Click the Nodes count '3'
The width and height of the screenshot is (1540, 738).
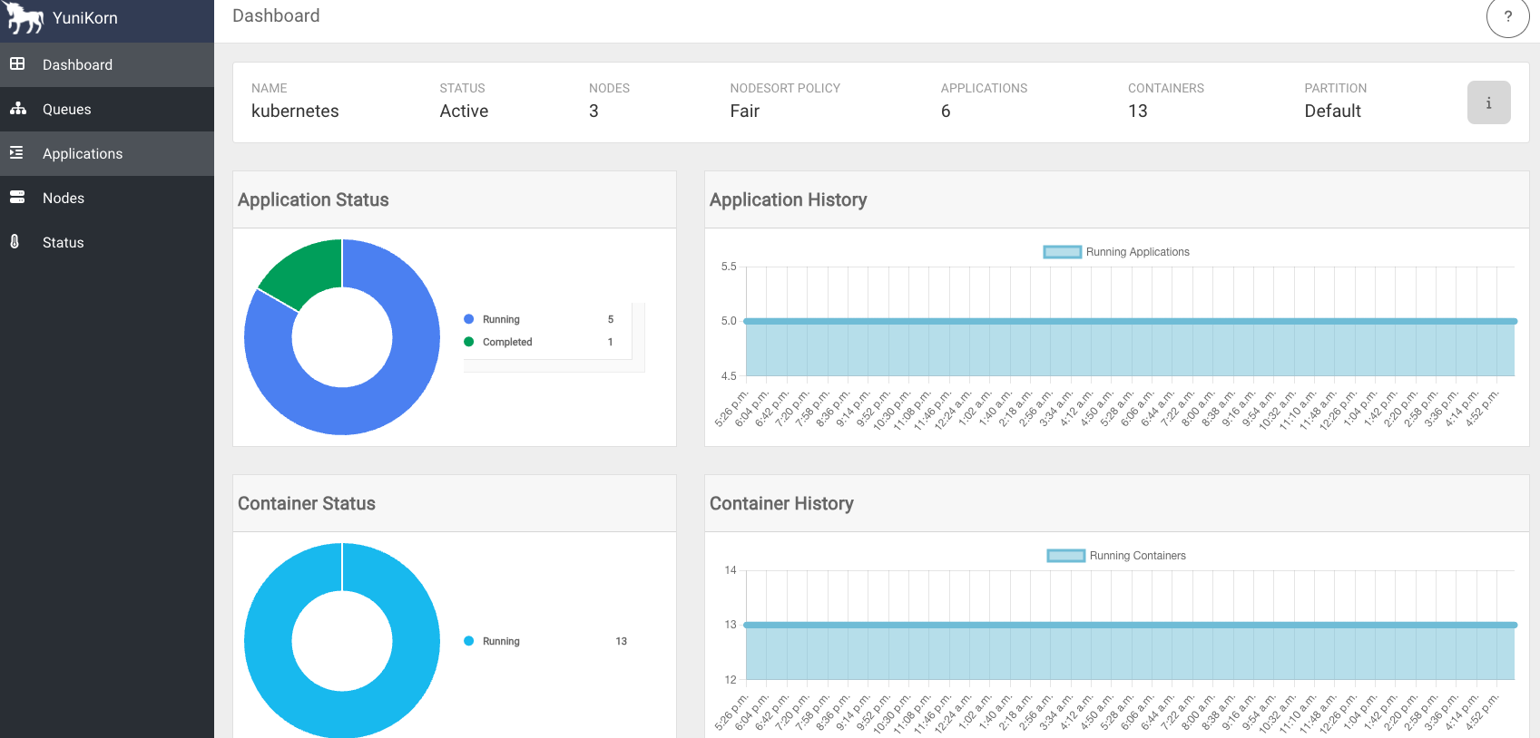pos(593,111)
